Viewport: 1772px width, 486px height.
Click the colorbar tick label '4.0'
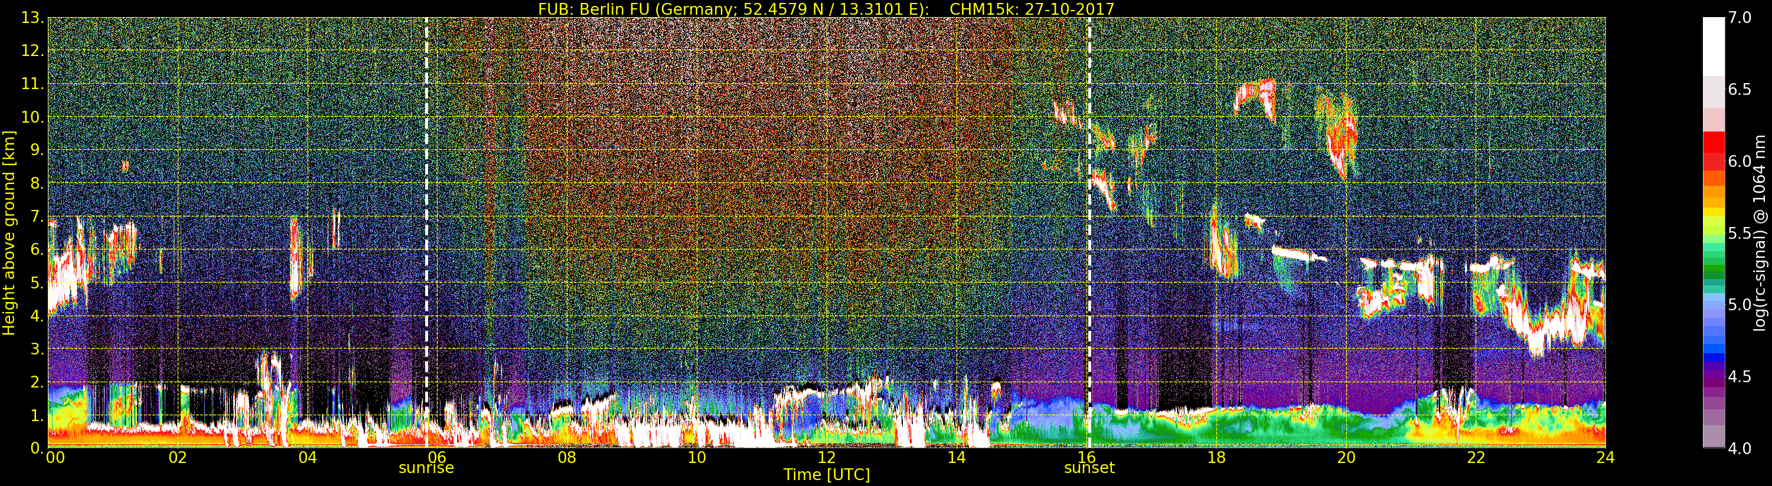click(x=1740, y=448)
